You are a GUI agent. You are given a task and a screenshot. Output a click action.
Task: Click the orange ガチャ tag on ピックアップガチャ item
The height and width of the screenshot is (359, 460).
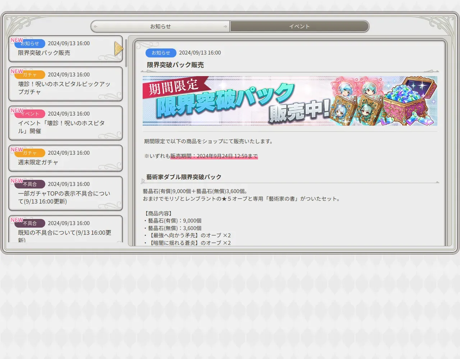(30, 75)
